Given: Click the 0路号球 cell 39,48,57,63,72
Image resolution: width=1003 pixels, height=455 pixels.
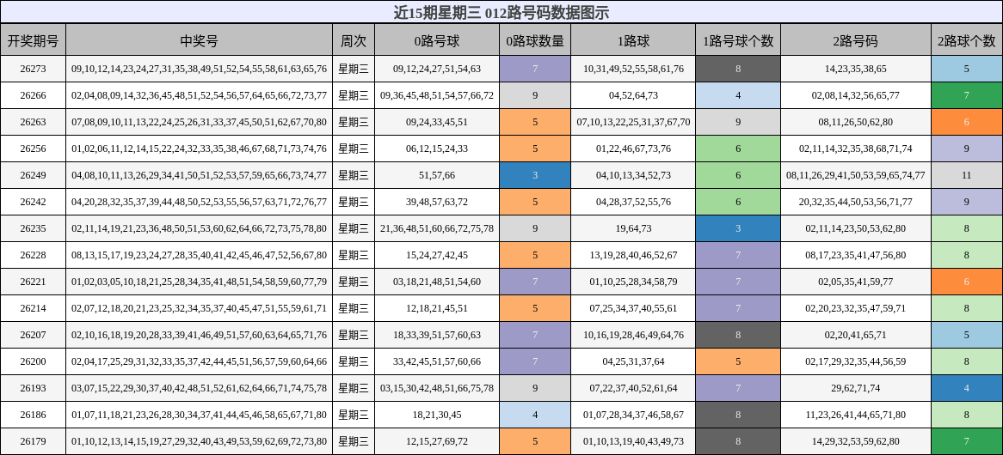Looking at the screenshot, I should pyautogui.click(x=437, y=202).
